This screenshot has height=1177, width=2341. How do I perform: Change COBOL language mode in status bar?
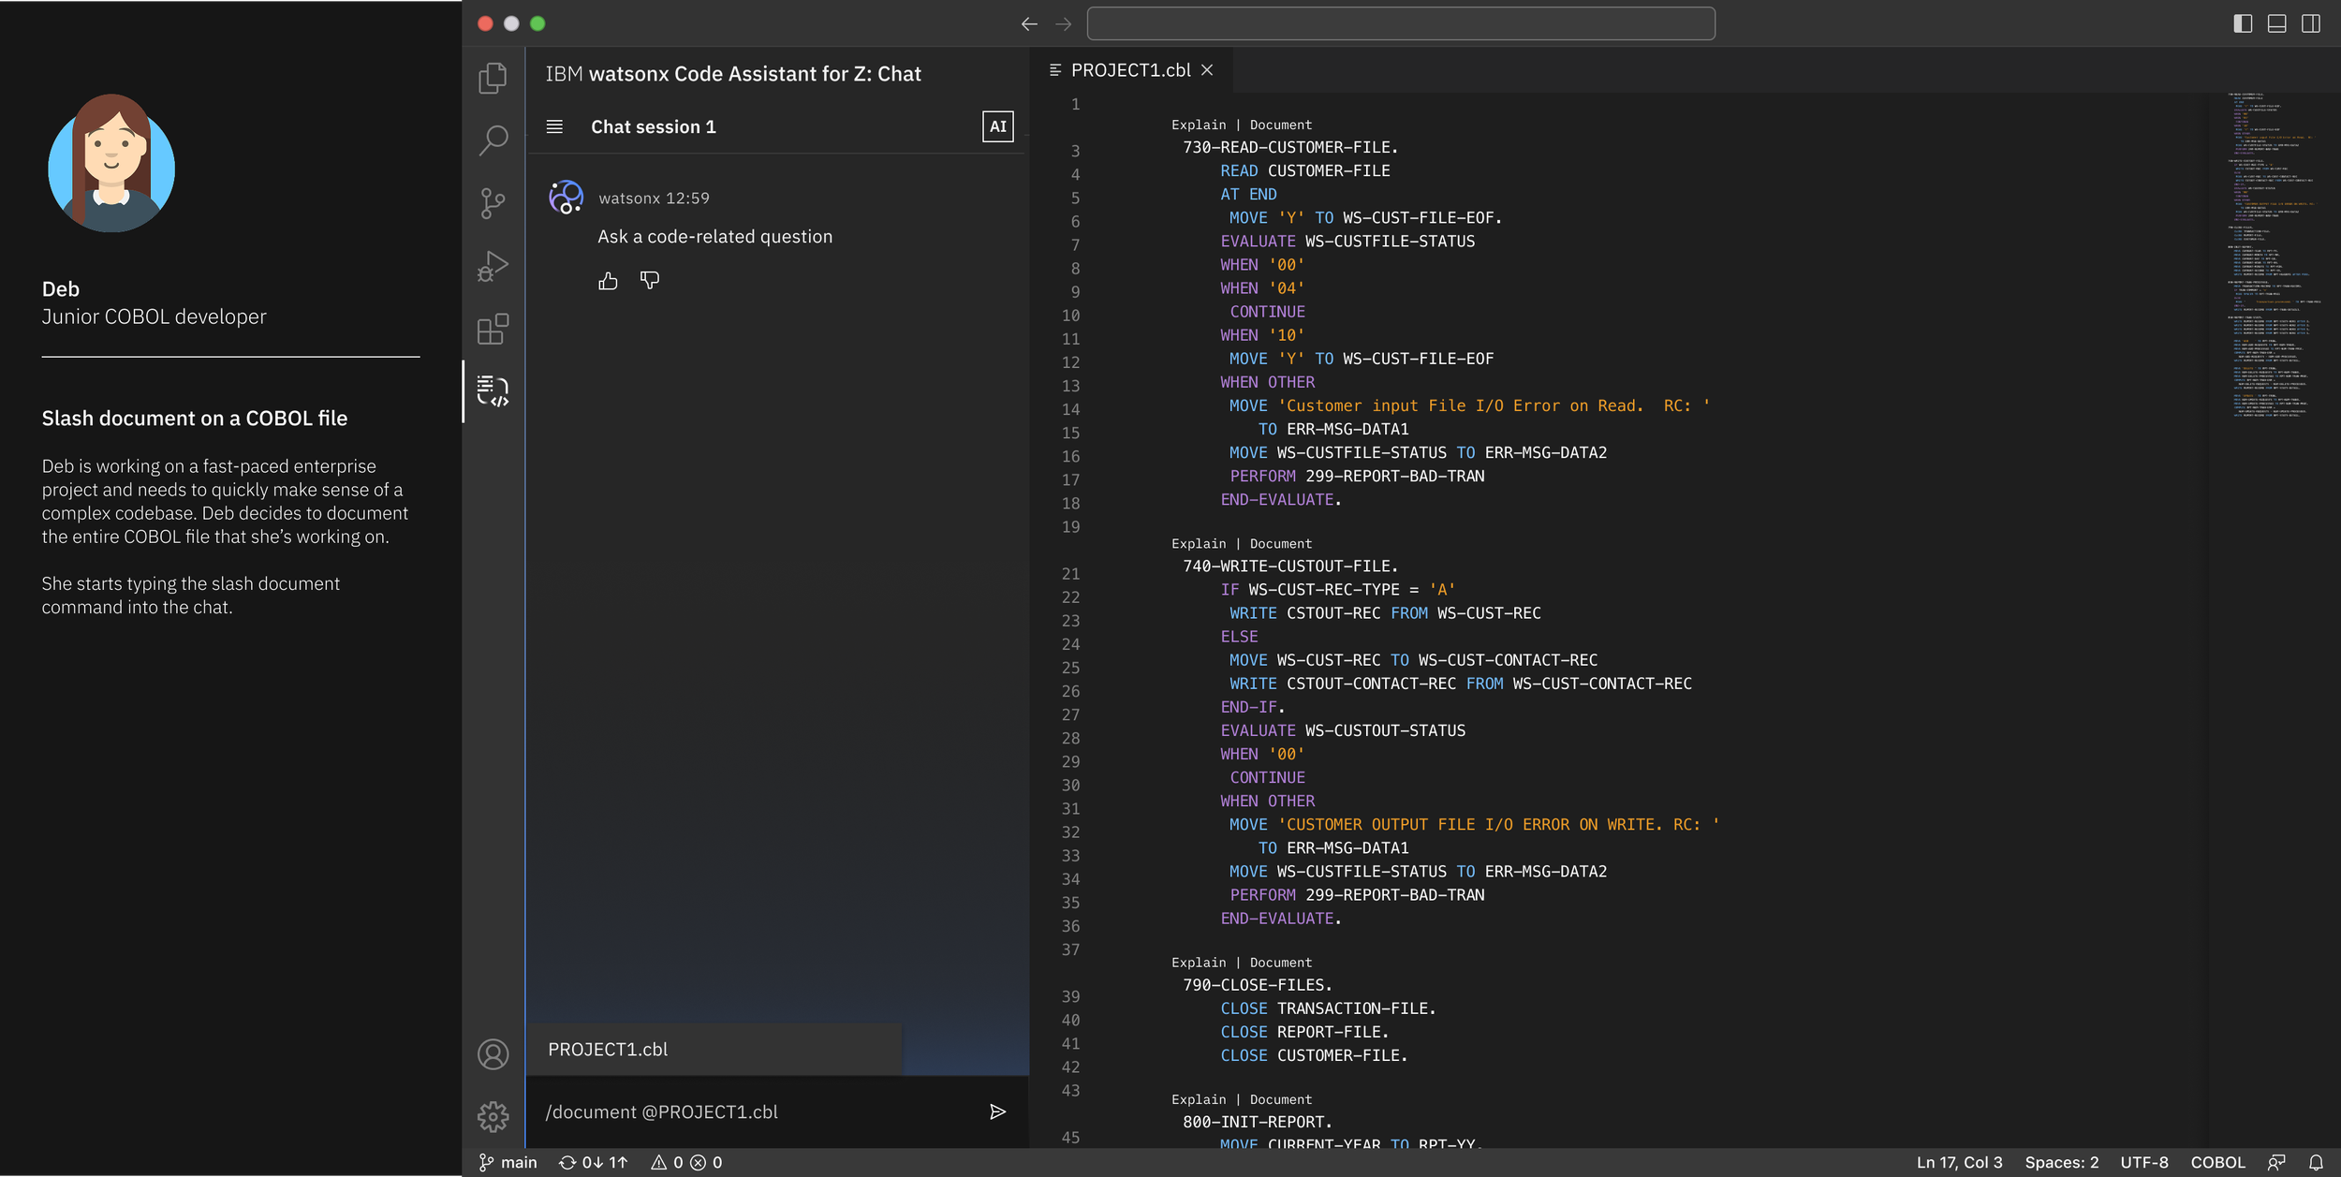2217,1162
